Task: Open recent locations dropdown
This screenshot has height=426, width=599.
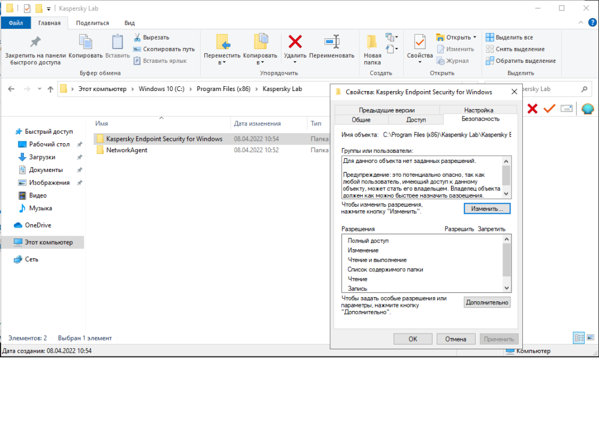Action: (x=40, y=89)
